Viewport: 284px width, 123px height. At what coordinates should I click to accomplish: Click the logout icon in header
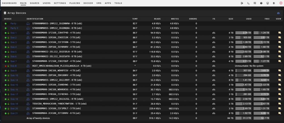[242, 3]
